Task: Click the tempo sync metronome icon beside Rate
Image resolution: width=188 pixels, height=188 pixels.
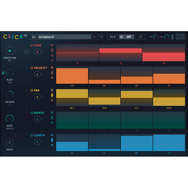Action: coord(3,73)
